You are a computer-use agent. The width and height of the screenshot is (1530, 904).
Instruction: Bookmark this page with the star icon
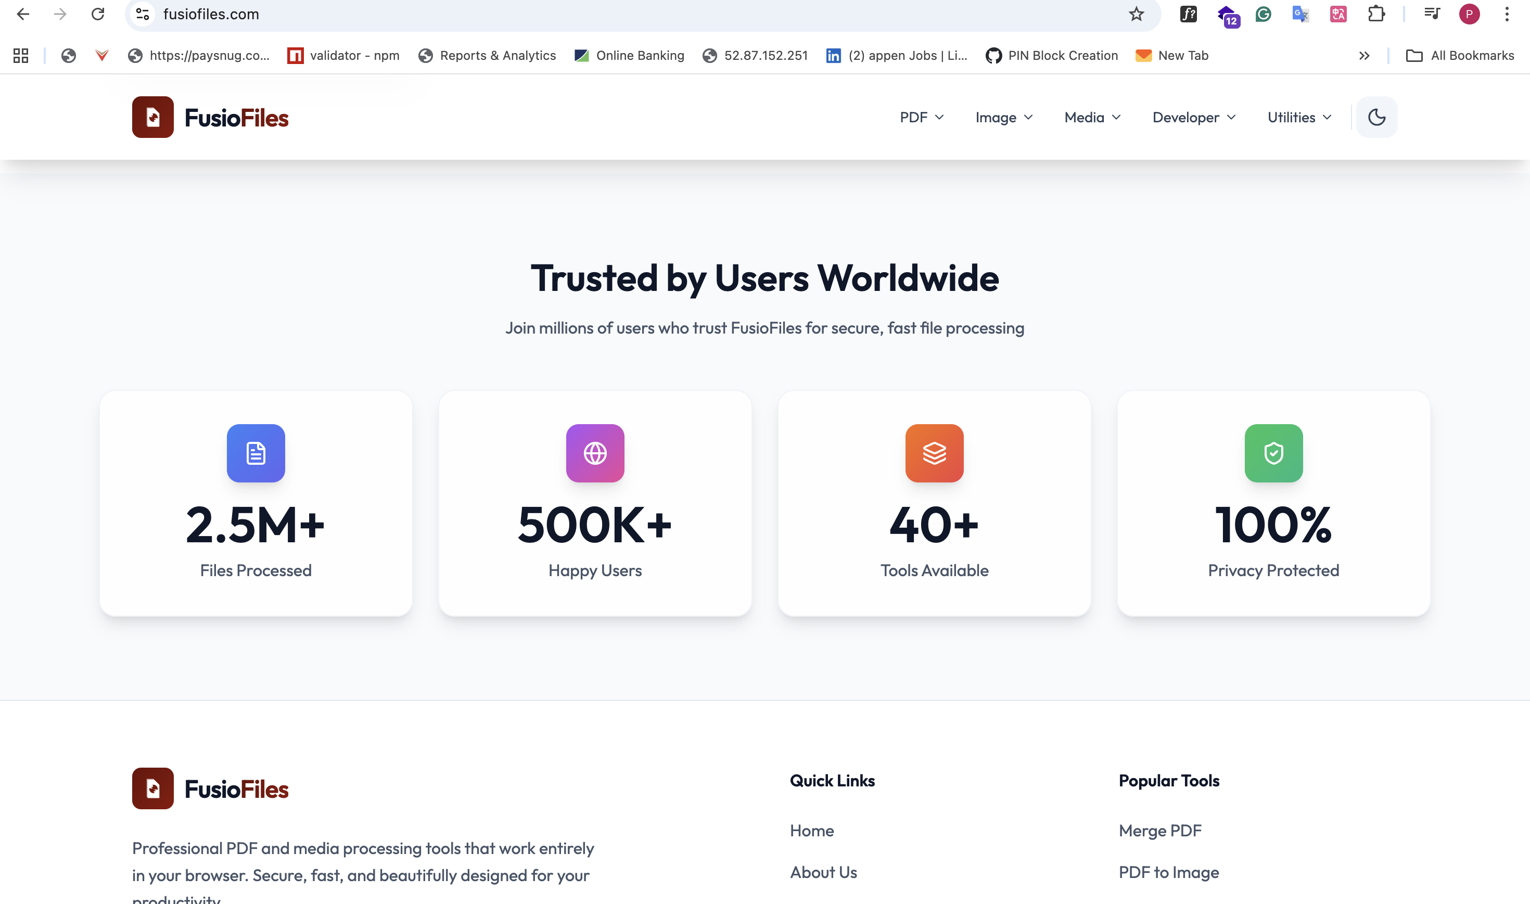click(x=1137, y=14)
